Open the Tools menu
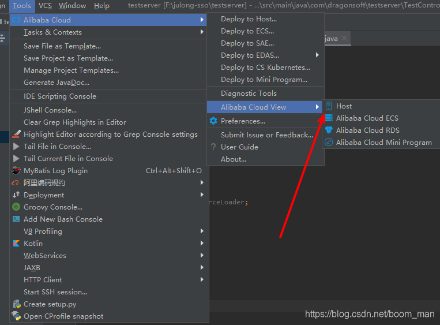The width and height of the screenshot is (440, 325). (x=22, y=6)
